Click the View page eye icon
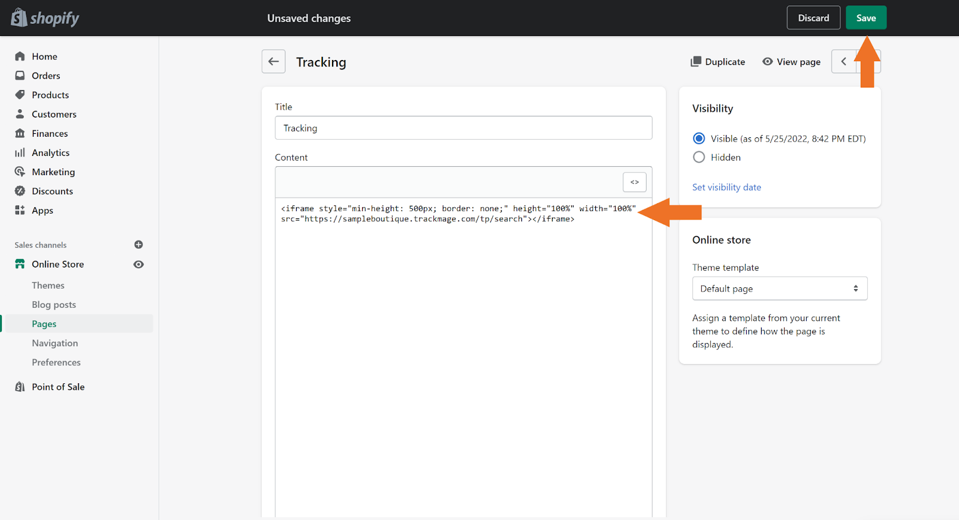The width and height of the screenshot is (959, 520). coord(767,62)
